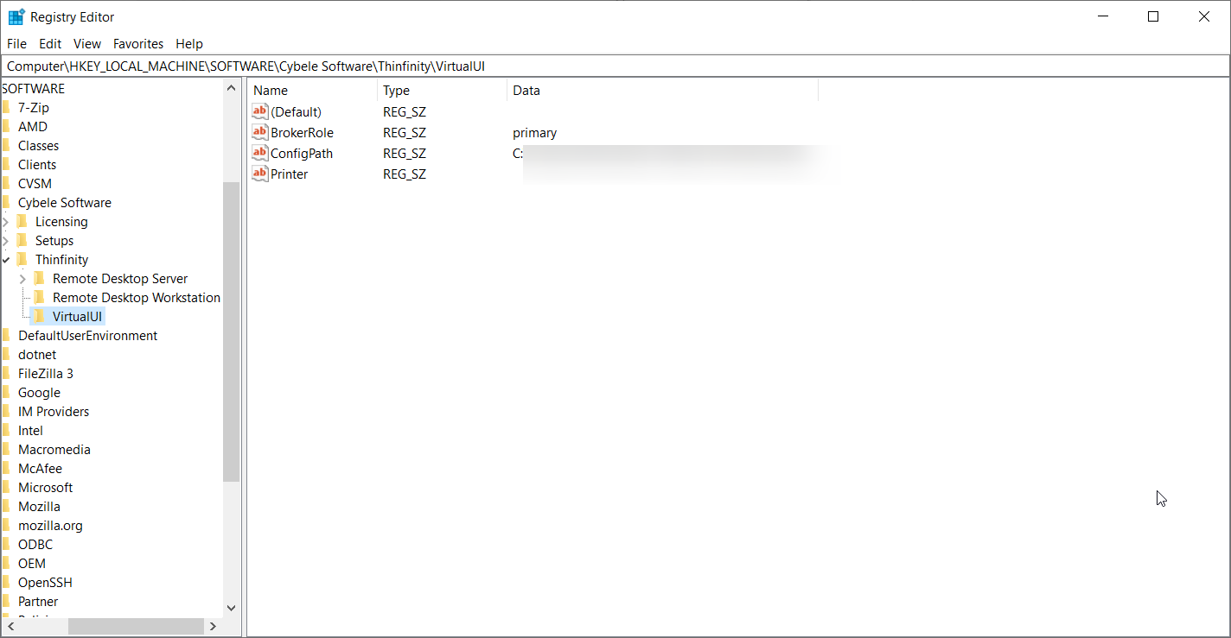
Task: Click the Licensing key folder icon
Action: [22, 221]
